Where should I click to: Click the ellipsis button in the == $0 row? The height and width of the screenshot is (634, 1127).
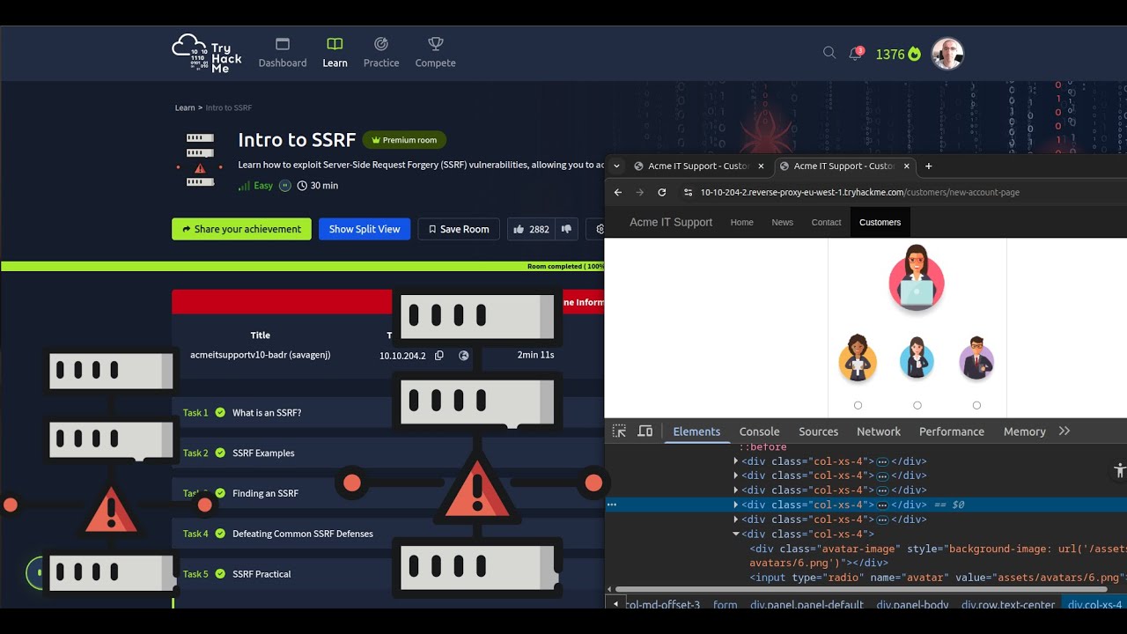click(882, 505)
